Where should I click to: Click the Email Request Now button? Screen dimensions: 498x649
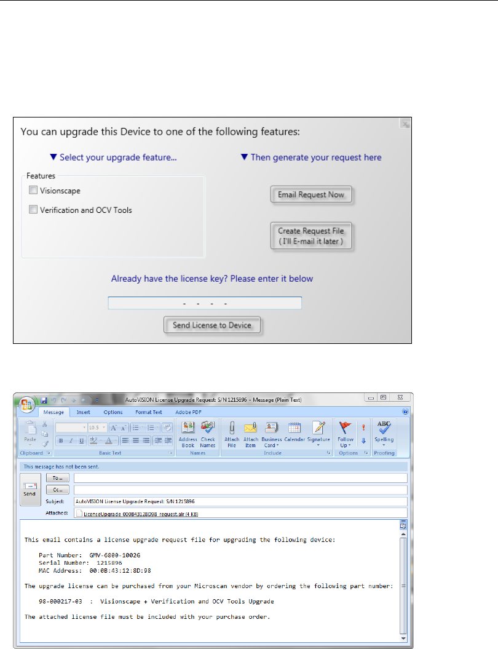[311, 194]
